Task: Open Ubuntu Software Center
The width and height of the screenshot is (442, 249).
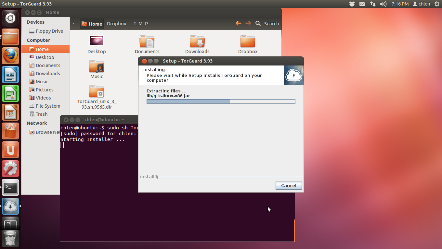Action: [x=10, y=131]
